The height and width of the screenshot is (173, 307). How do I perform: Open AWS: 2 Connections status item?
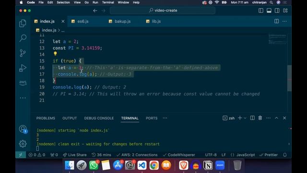(137, 155)
